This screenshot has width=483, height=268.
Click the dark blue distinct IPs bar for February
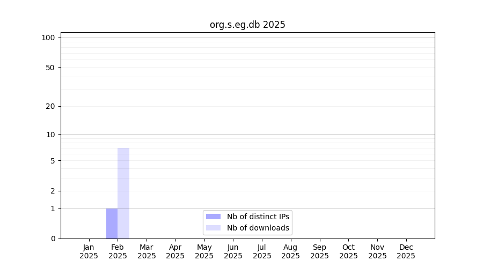pyautogui.click(x=112, y=224)
